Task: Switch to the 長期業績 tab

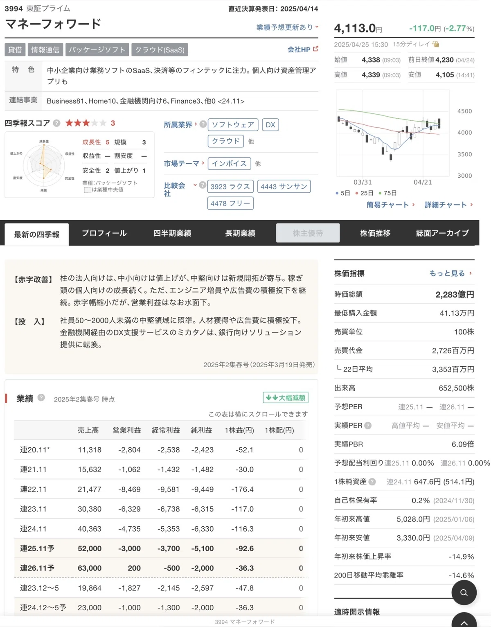Action: coord(240,233)
